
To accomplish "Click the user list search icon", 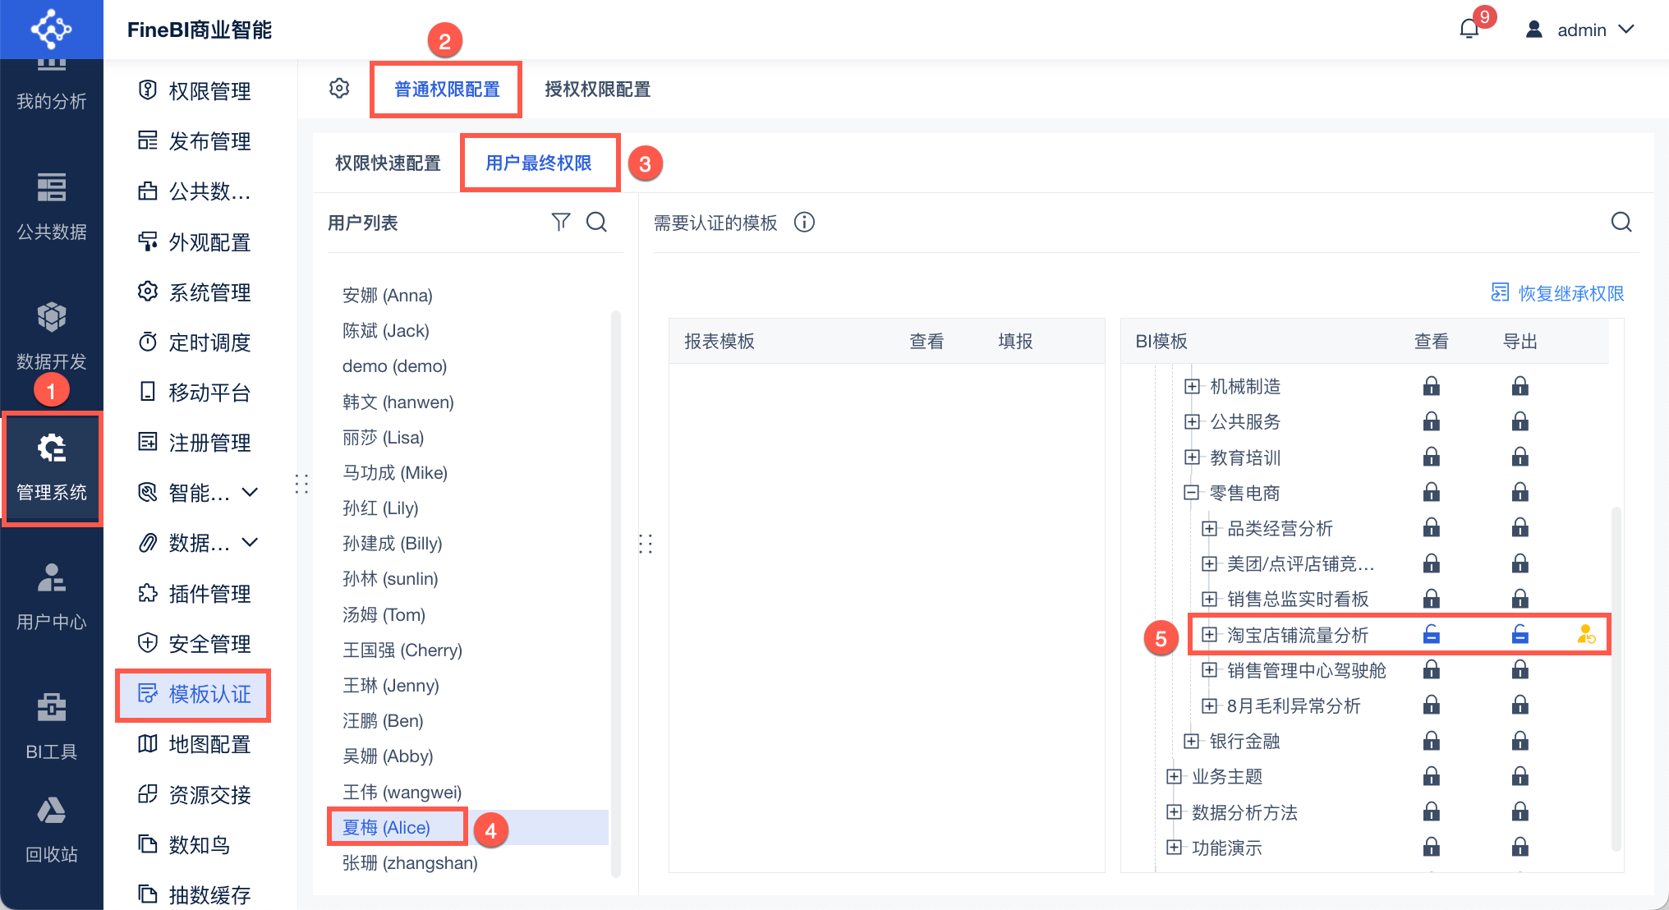I will [x=596, y=222].
